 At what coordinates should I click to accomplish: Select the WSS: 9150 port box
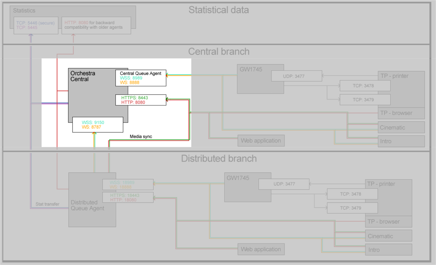[98, 125]
